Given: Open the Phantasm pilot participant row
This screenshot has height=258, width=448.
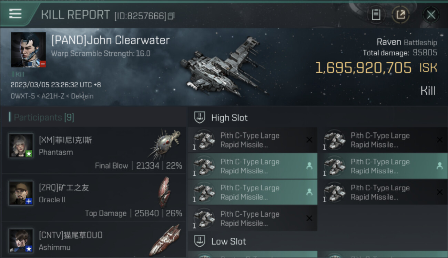Looking at the screenshot, I should pyautogui.click(x=94, y=150).
